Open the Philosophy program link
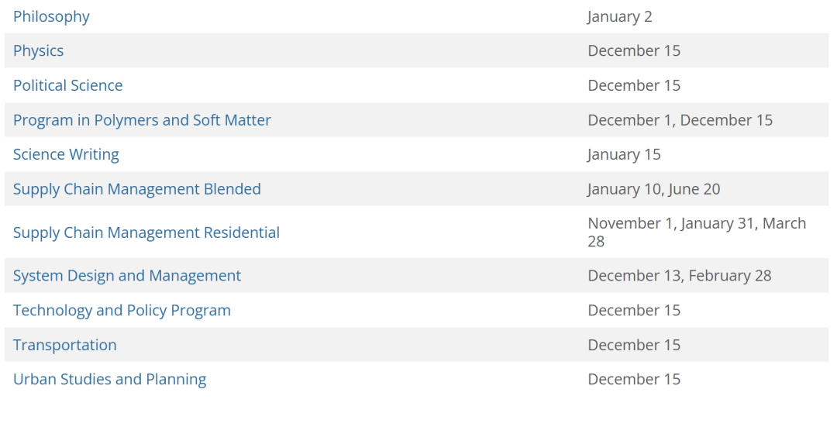 pos(51,16)
